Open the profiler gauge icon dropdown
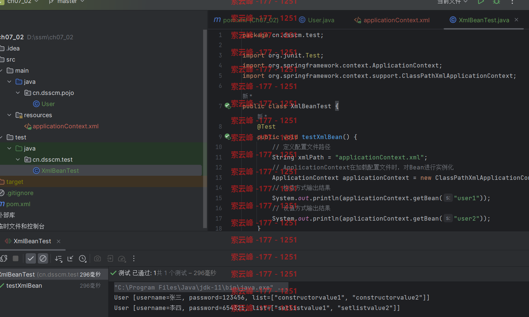Screen dimensions: 529x317 point(122,258)
